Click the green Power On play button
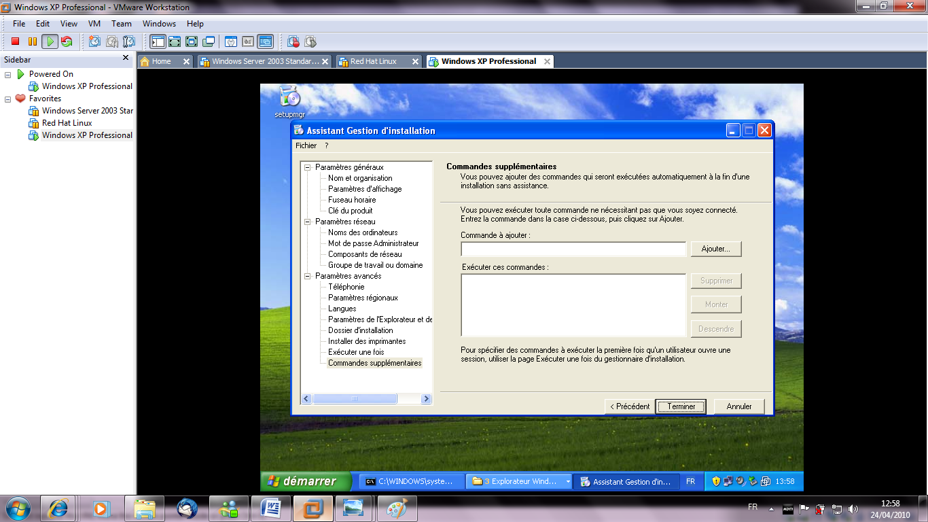This screenshot has height=522, width=928. point(49,41)
